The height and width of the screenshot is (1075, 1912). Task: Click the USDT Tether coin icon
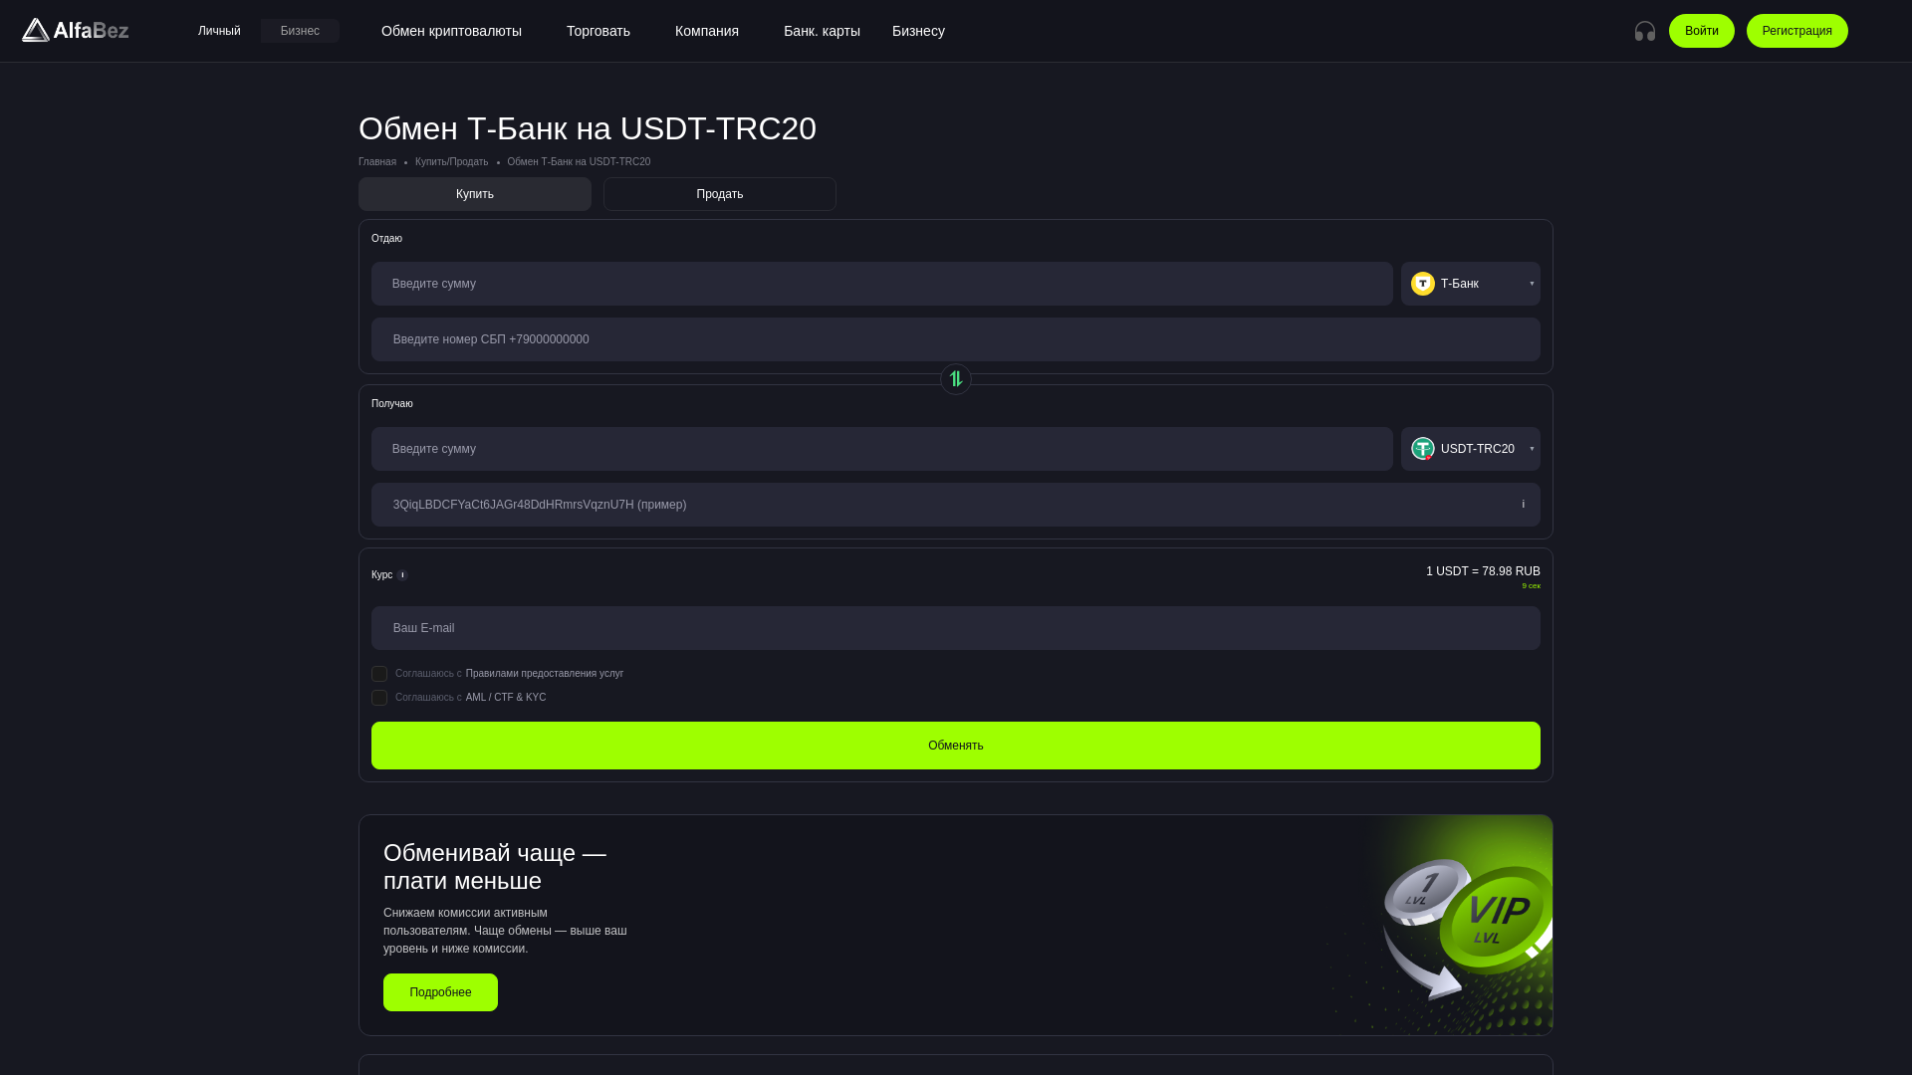(1423, 449)
